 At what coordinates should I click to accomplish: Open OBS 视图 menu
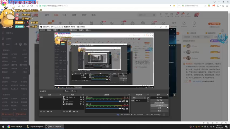(55, 30)
